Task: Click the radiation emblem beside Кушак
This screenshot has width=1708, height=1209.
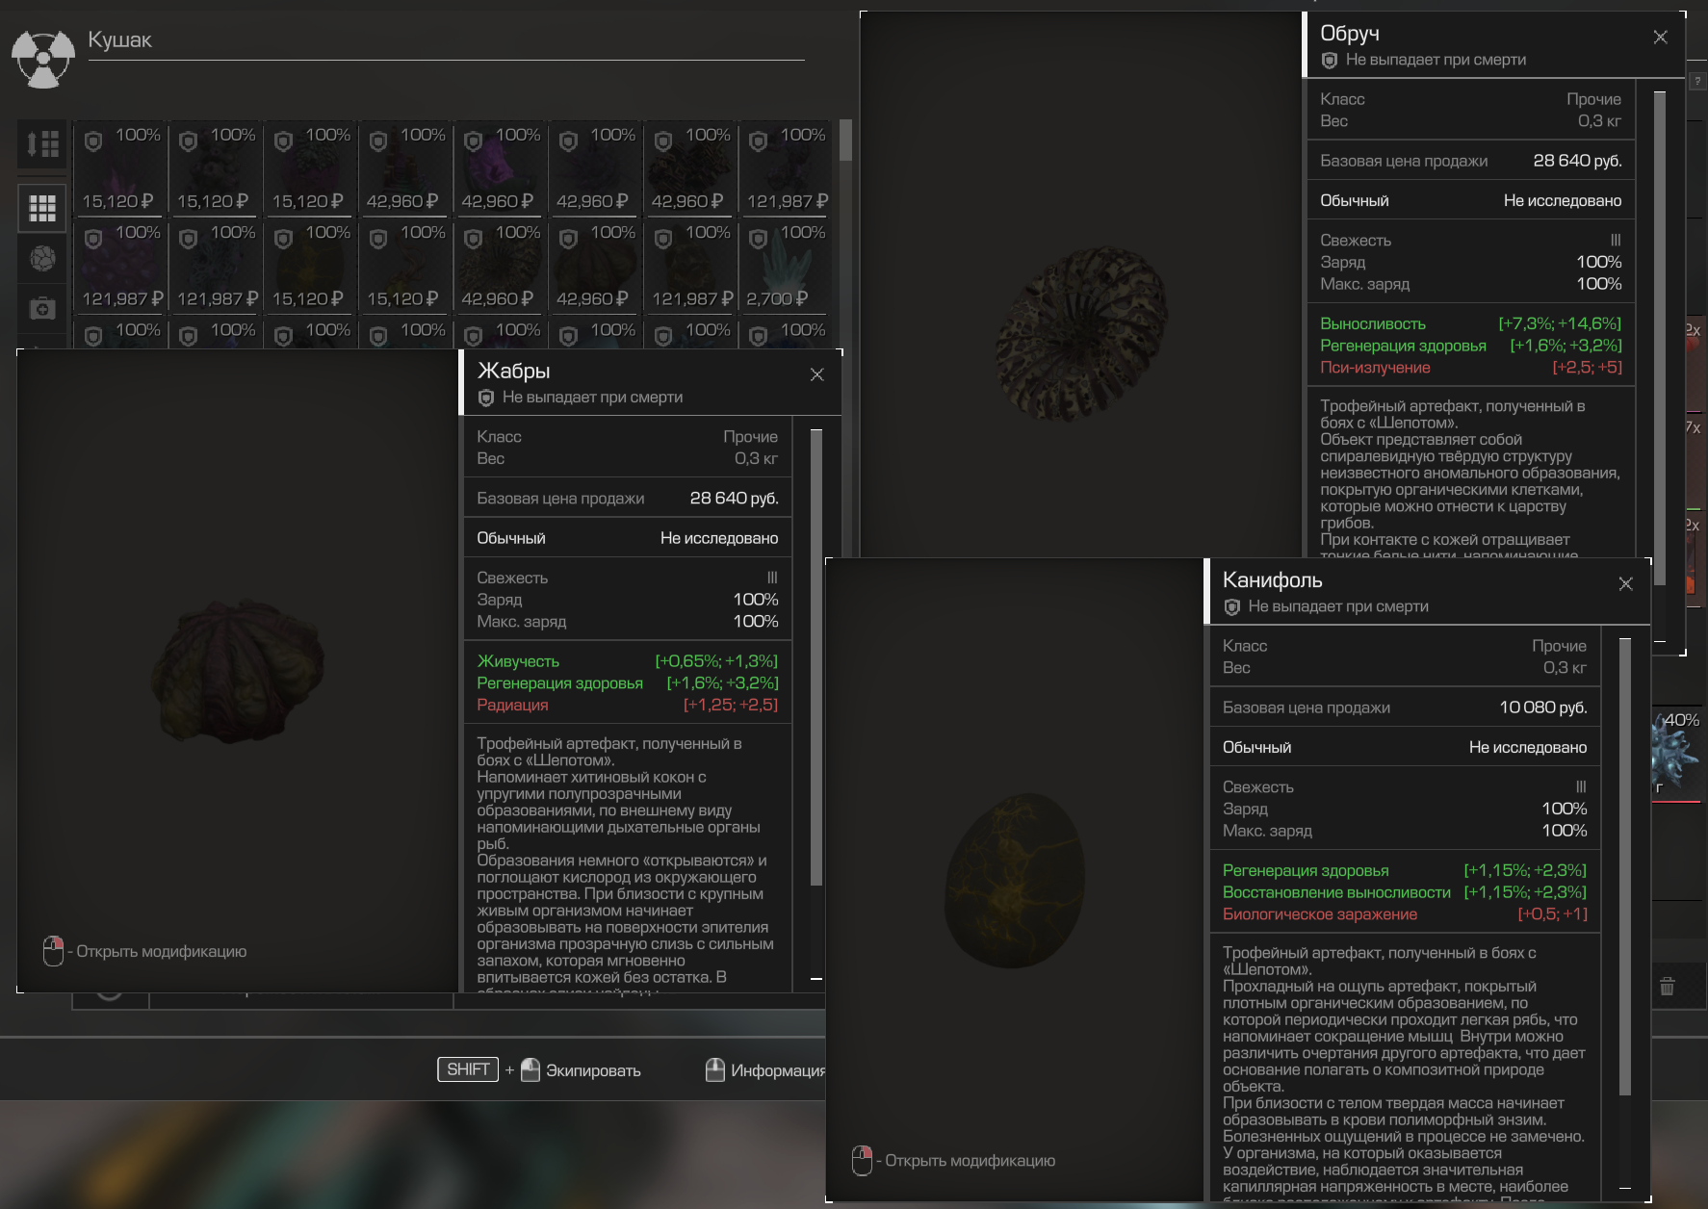Action: [x=43, y=58]
